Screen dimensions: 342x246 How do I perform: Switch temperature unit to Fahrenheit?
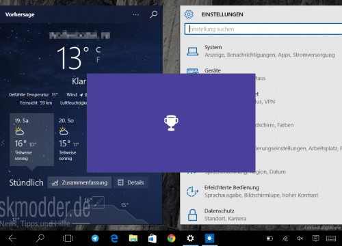click(98, 59)
